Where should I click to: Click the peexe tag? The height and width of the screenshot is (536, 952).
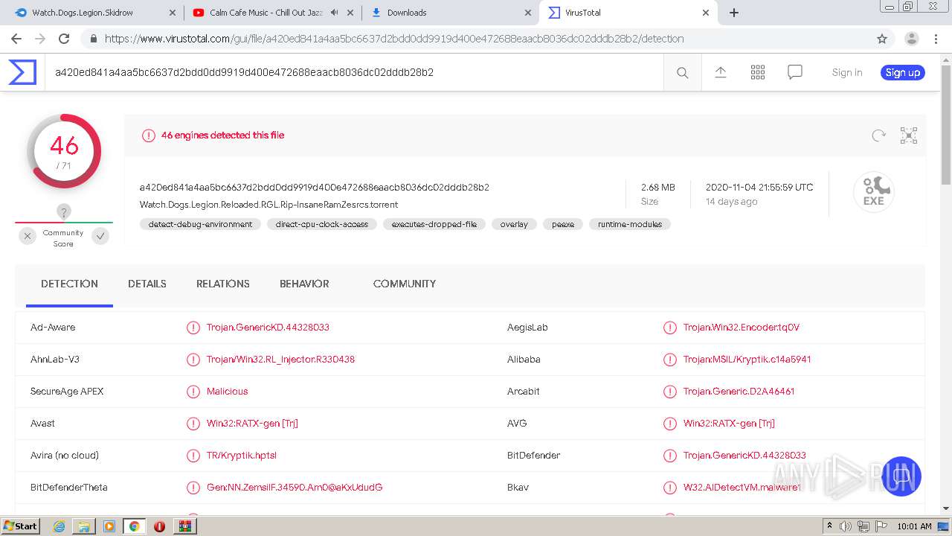click(x=563, y=224)
